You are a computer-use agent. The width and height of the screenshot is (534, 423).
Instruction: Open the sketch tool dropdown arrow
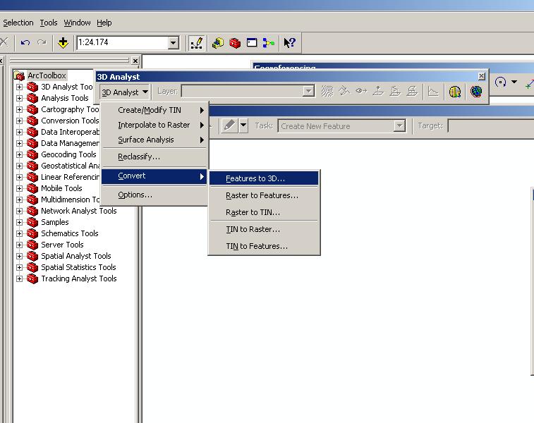pos(243,125)
